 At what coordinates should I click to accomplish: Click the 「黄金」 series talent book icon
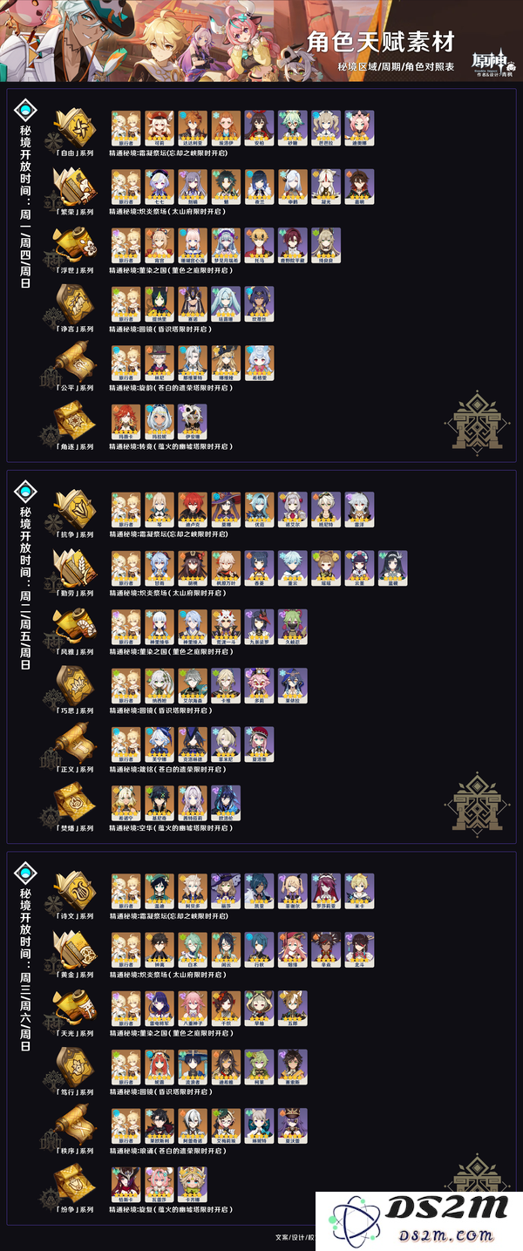[75, 949]
